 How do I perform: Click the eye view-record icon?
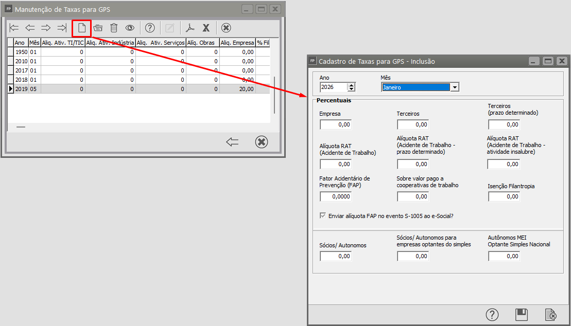130,28
